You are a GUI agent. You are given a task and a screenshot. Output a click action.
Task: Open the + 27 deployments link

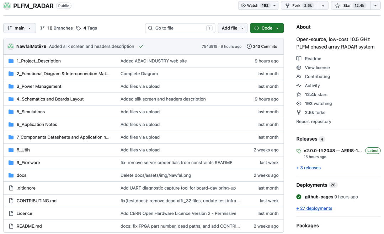pos(314,208)
